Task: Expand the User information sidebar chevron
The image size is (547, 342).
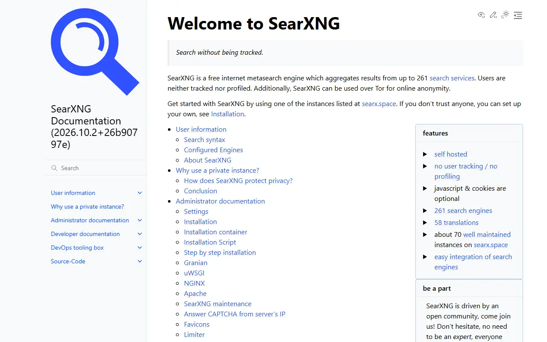Action: (140, 193)
